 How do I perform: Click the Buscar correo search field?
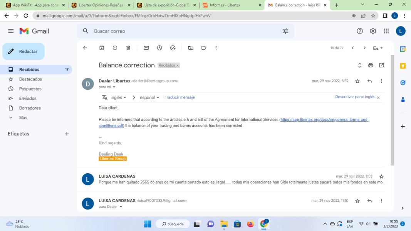point(186,31)
